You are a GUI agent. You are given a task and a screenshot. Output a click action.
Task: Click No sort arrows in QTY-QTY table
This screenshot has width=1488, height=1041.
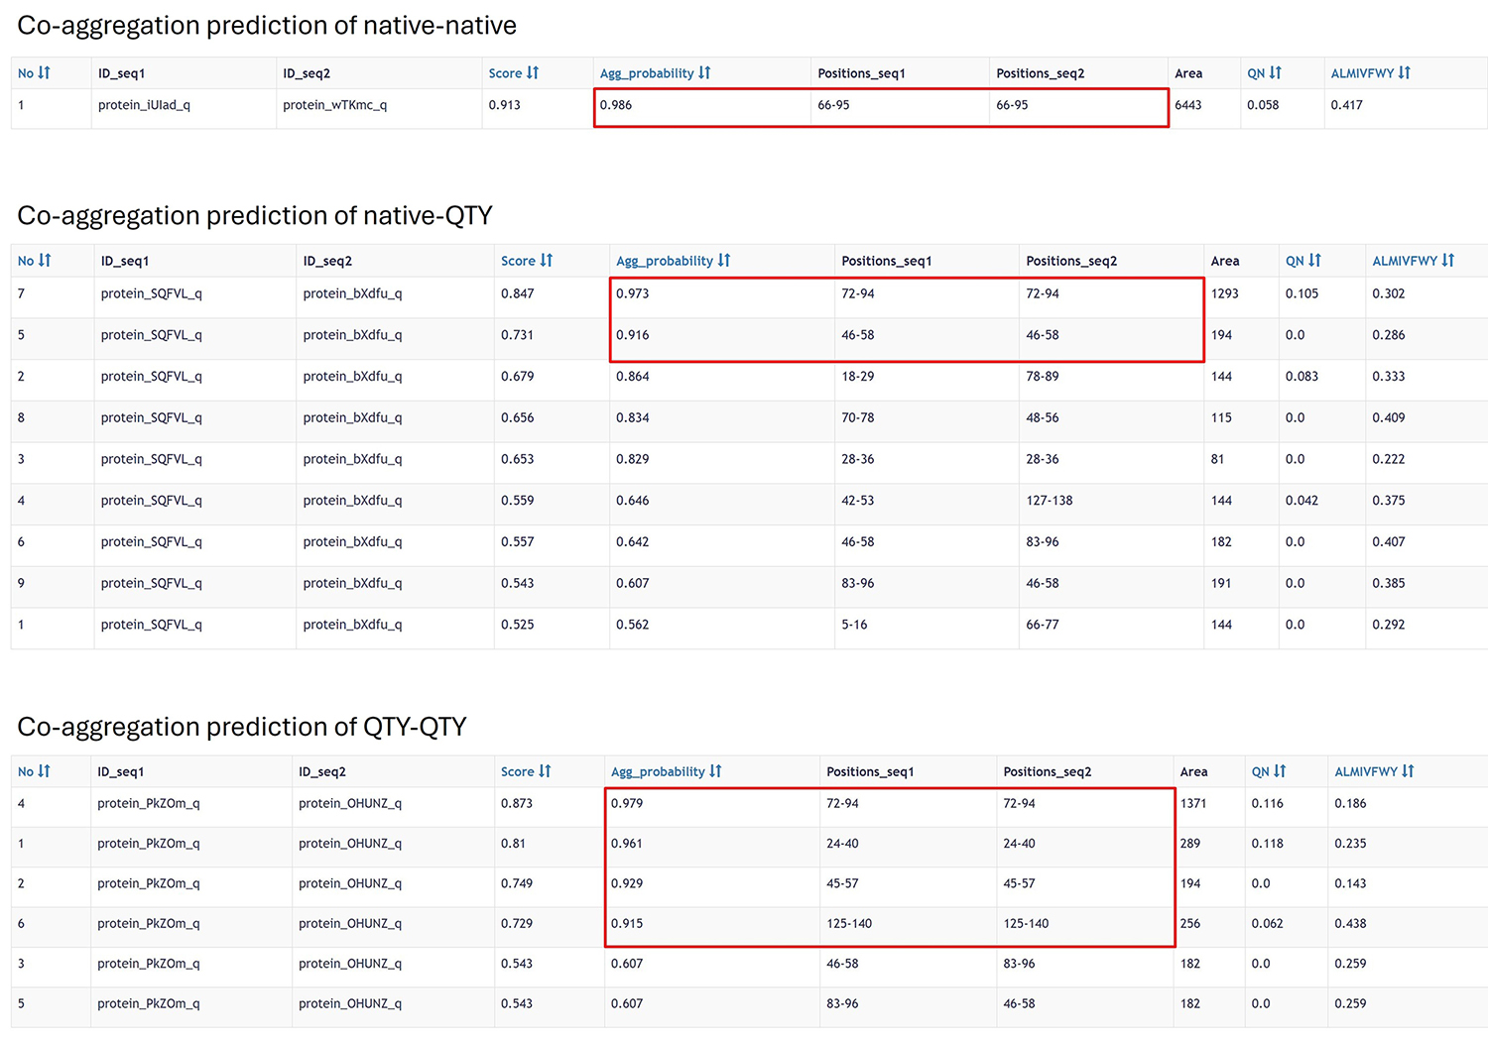[45, 771]
